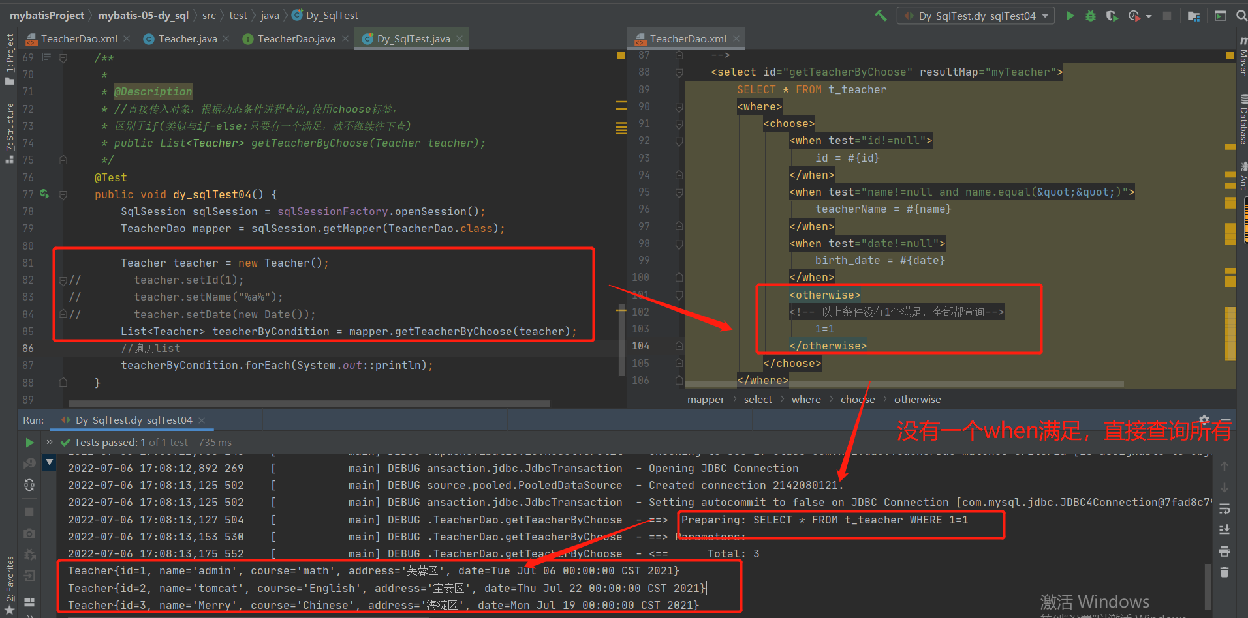Collapse the test tree dropdown triangle
1248x618 pixels.
pos(49,462)
